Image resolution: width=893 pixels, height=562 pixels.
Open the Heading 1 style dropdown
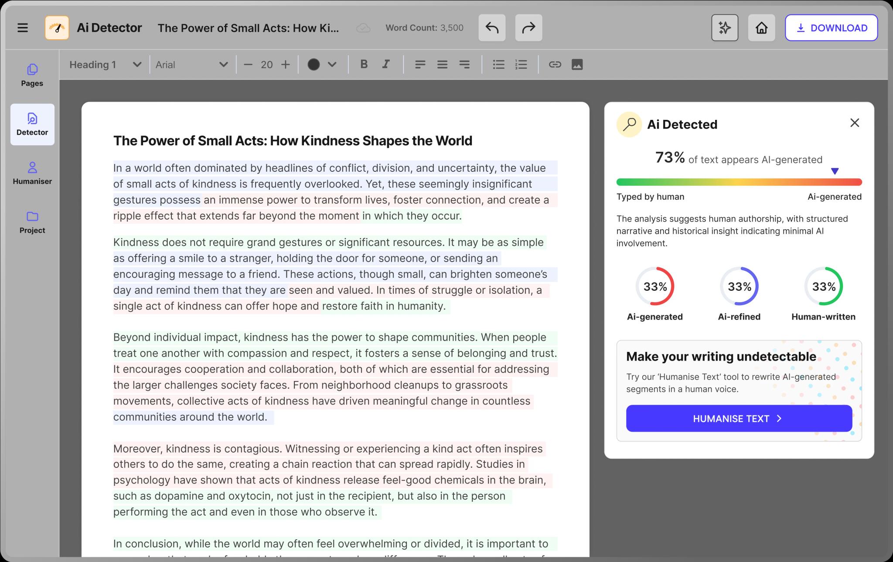106,65
